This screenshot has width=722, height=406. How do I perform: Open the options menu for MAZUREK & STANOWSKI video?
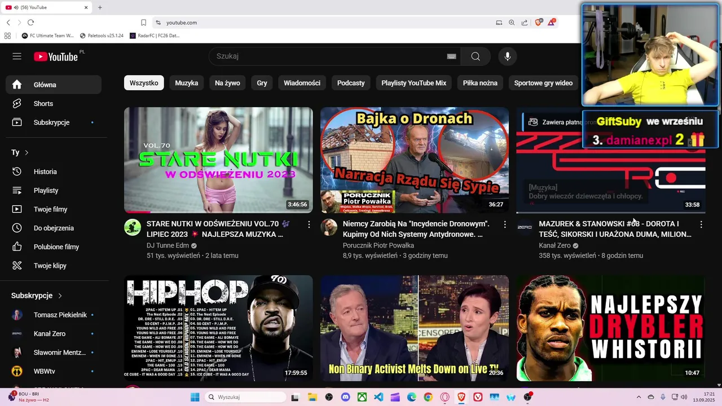pos(701,224)
